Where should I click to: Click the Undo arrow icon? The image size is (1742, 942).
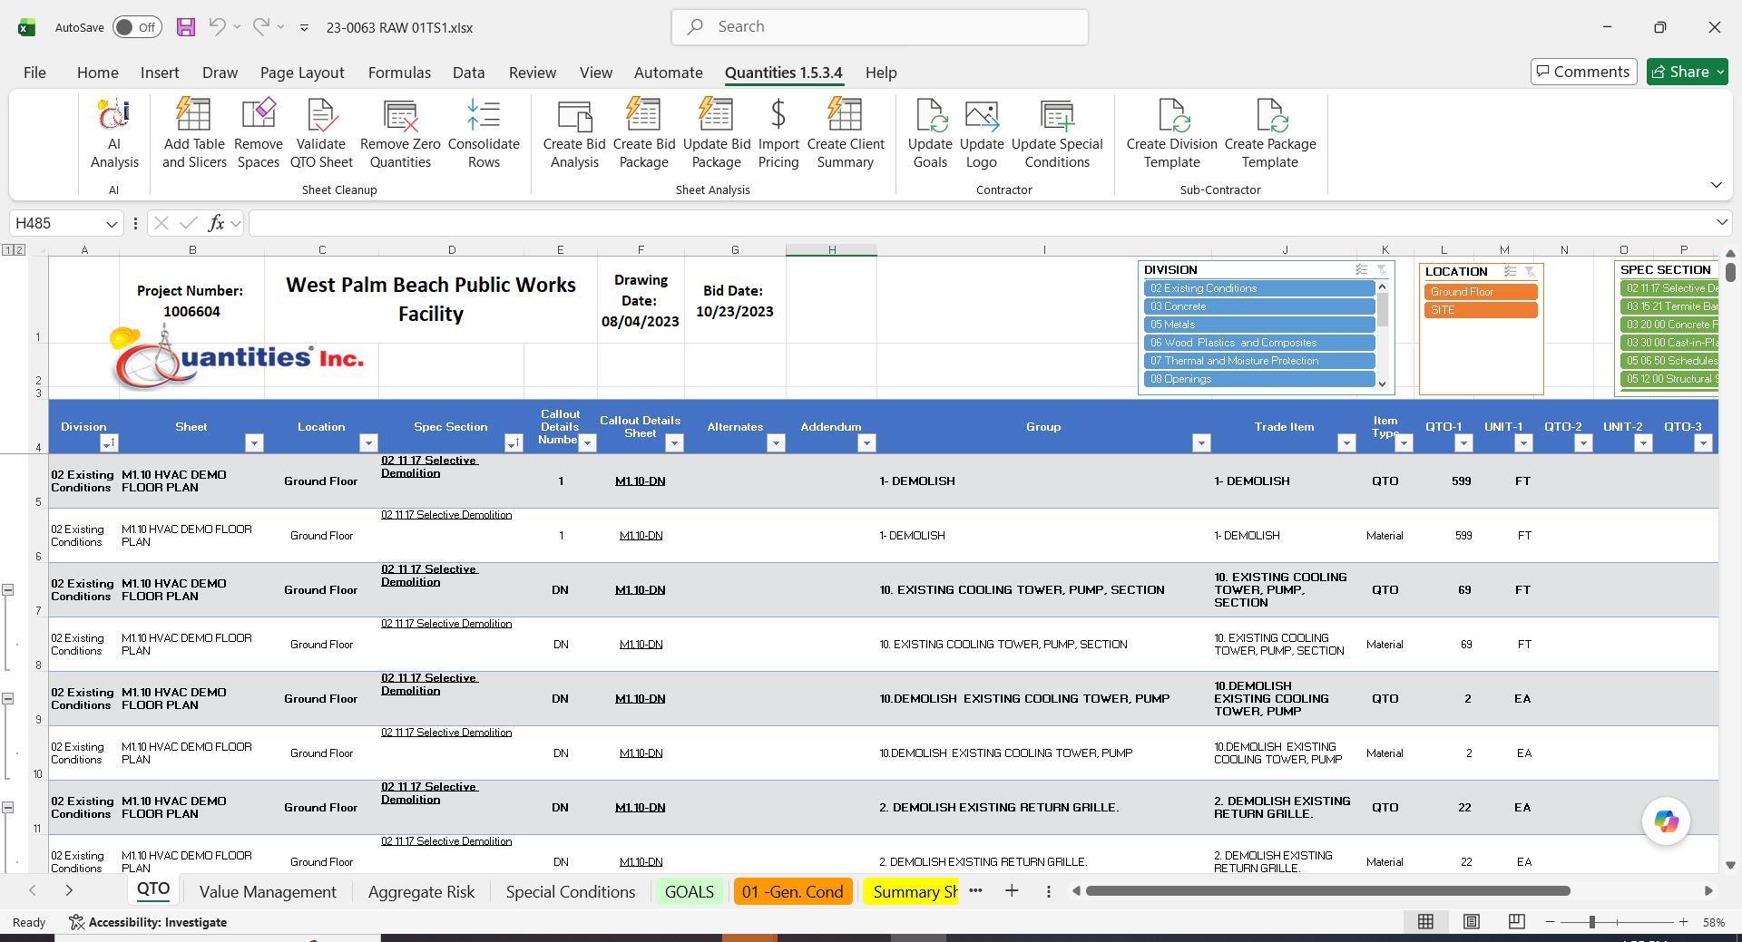click(217, 27)
